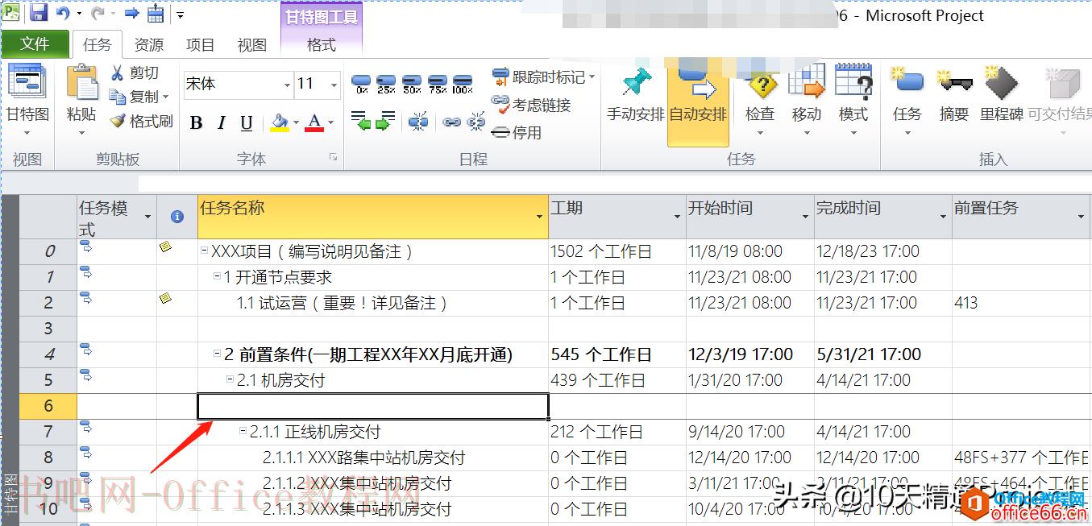Mark task 0% complete
Viewport: 1092px width, 526px height.
362,85
